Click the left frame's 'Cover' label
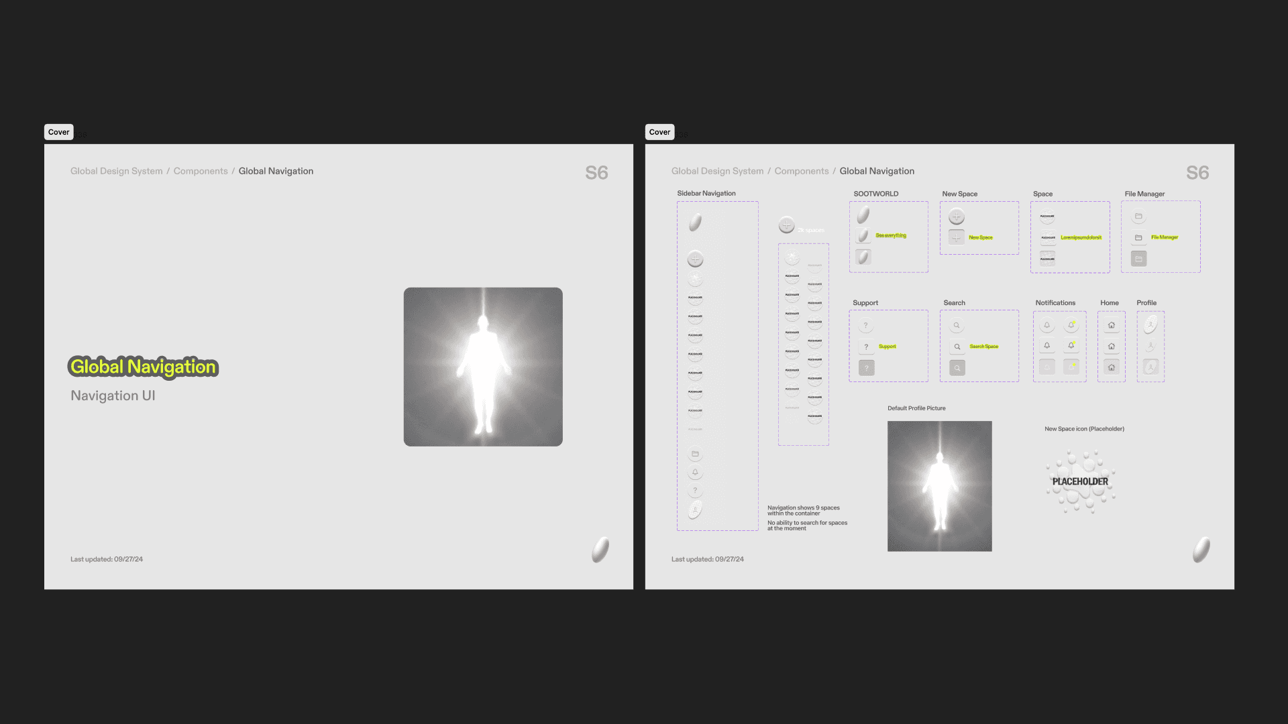Image resolution: width=1288 pixels, height=724 pixels. (x=58, y=132)
